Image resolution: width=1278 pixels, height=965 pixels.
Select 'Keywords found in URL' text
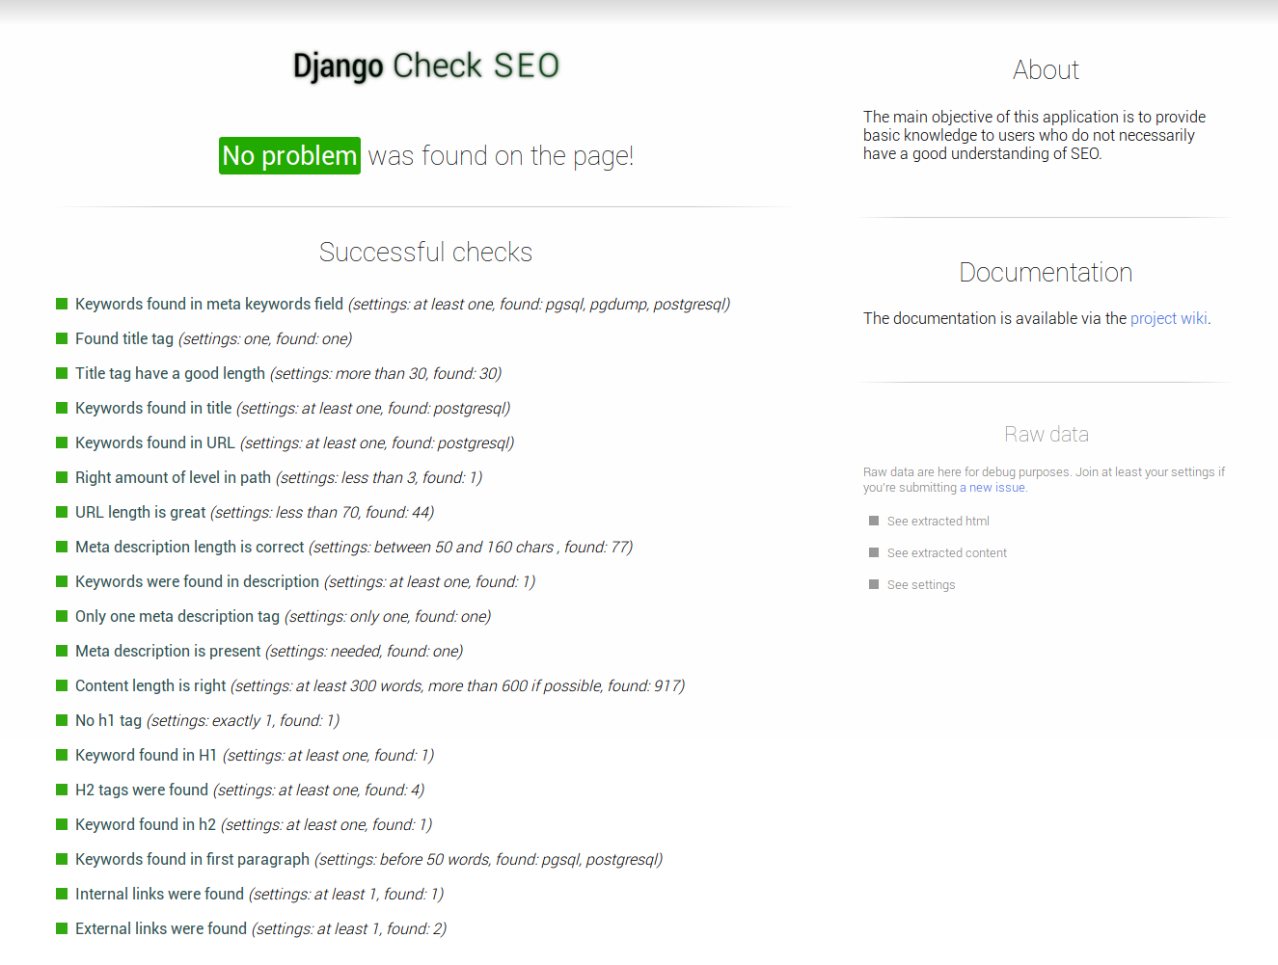click(155, 442)
